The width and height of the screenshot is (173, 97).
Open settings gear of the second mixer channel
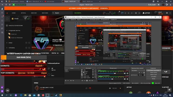[128, 79]
